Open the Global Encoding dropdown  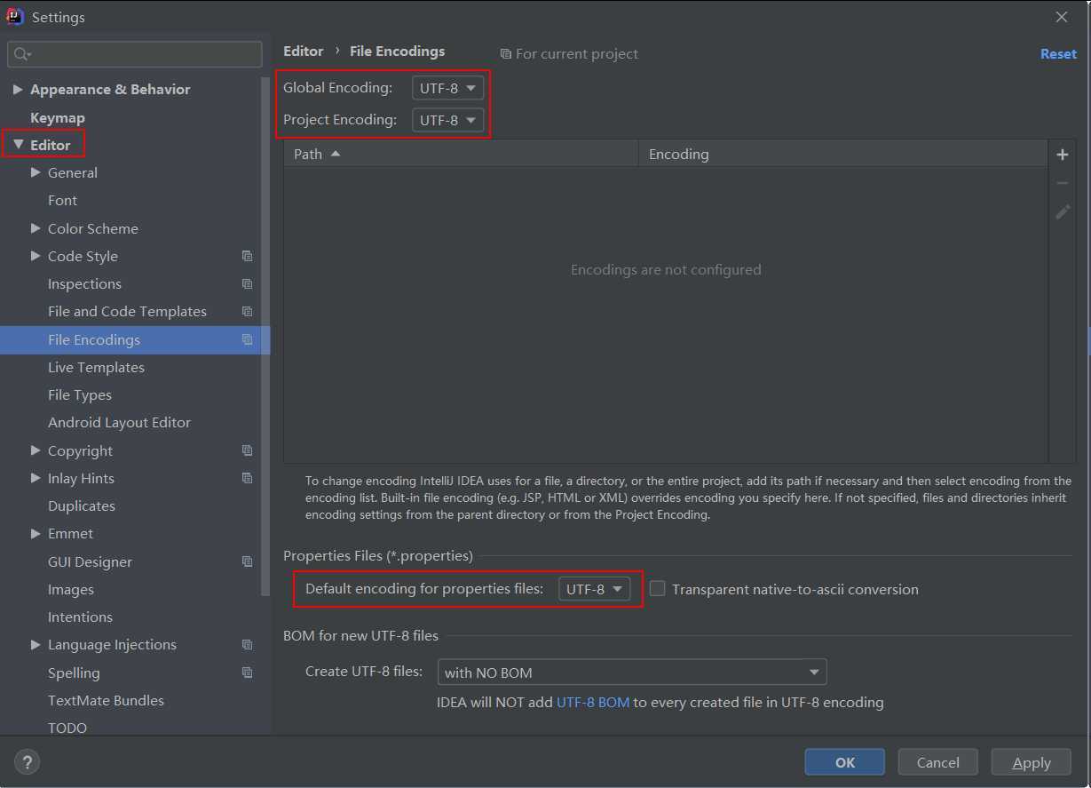coord(447,88)
